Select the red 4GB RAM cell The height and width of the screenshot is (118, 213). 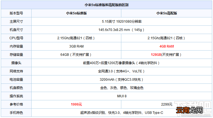pos(167,46)
